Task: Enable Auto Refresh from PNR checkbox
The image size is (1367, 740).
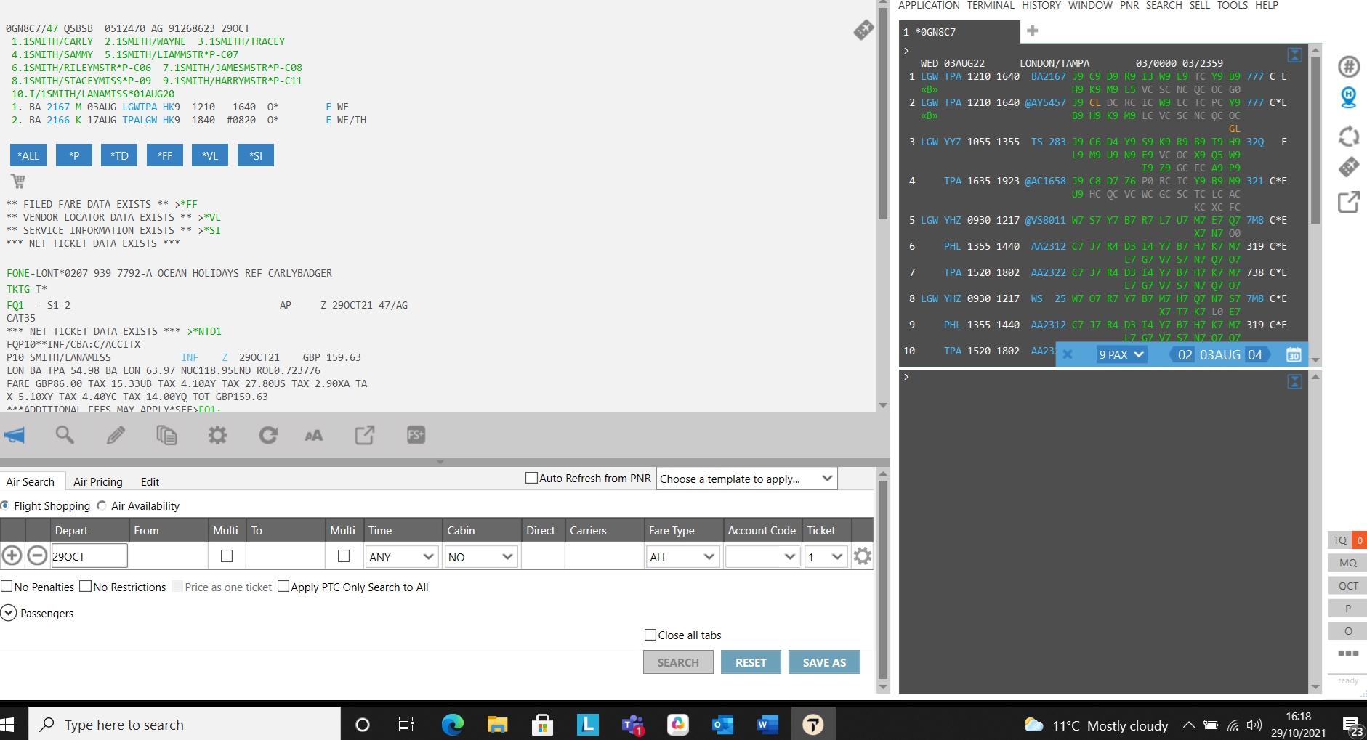Action: coord(532,478)
